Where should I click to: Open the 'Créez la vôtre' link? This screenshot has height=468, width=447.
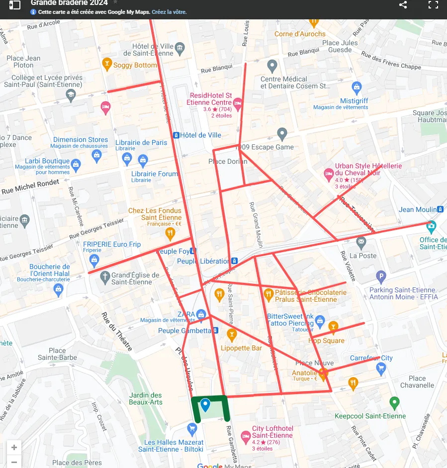(169, 12)
